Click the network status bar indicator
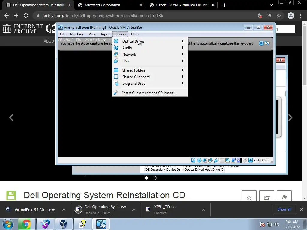 tap(210, 160)
